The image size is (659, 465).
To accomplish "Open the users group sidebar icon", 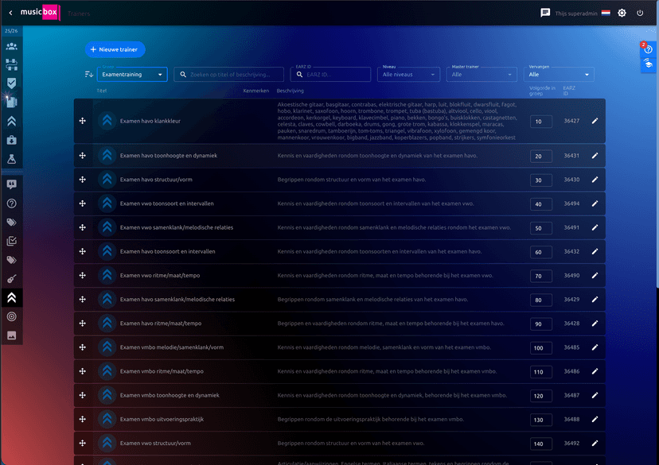I will 12,46.
